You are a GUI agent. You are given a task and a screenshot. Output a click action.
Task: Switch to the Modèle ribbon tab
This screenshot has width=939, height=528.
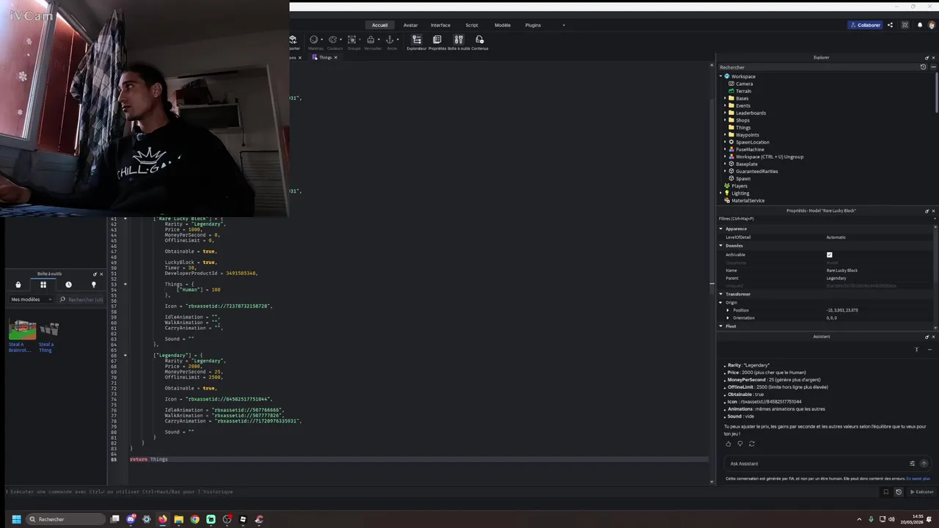point(503,25)
